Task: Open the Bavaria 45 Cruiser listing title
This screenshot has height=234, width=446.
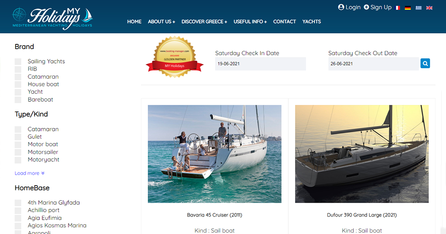Action: tap(214, 215)
